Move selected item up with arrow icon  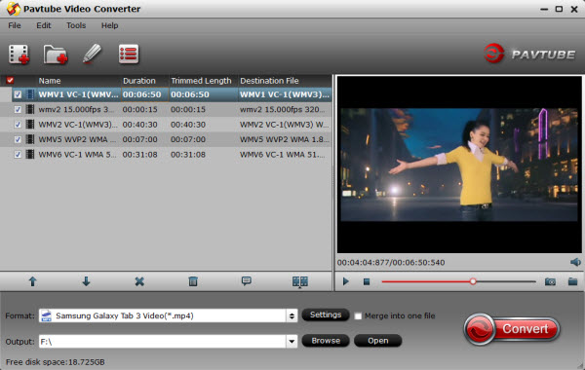click(x=33, y=281)
